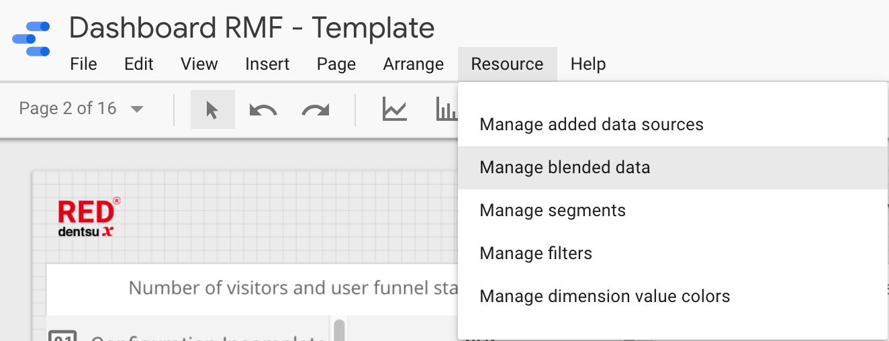The image size is (889, 341).
Task: Click the Data Studio logo icon
Action: (x=32, y=39)
